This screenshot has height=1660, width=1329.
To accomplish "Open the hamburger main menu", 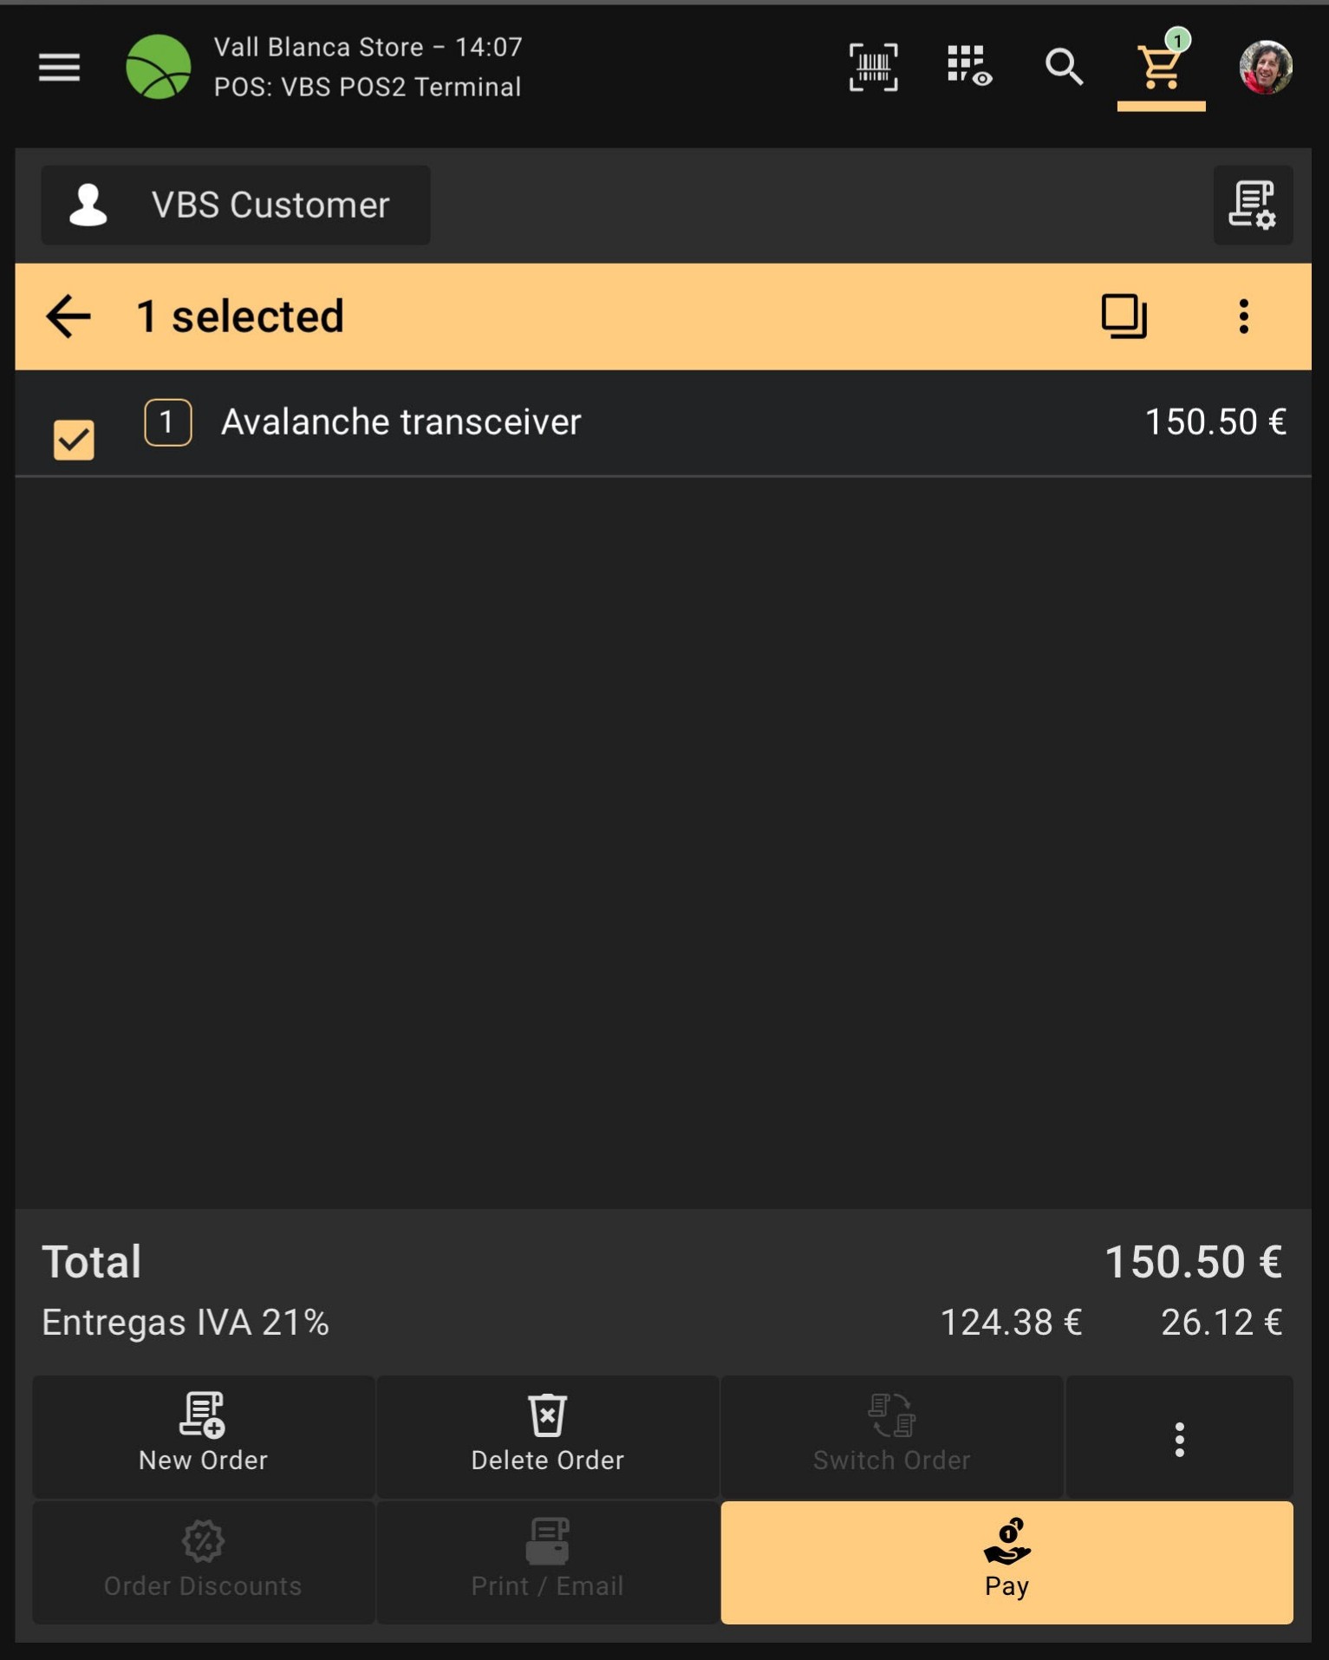I will [x=59, y=67].
